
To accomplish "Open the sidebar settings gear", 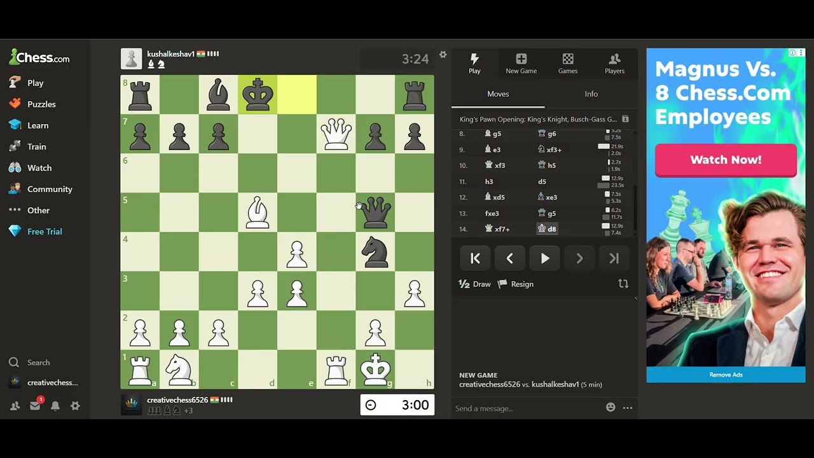I will click(75, 406).
